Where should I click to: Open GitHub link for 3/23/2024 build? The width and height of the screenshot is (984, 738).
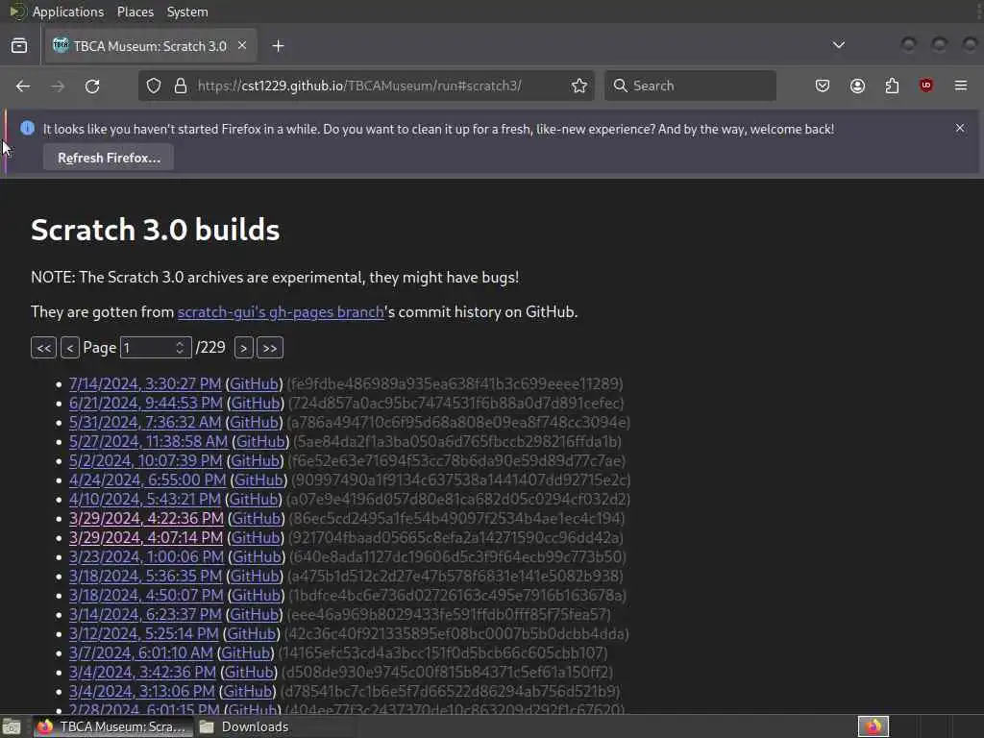coord(257,556)
